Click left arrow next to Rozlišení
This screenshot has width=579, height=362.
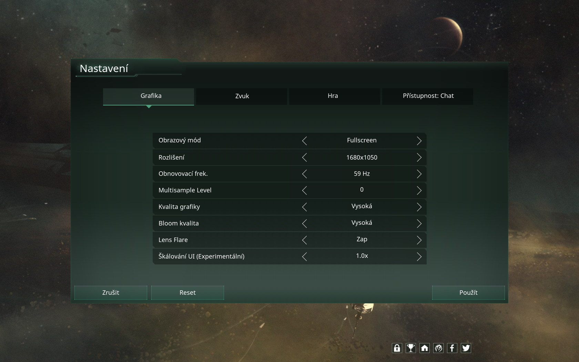[304, 158]
